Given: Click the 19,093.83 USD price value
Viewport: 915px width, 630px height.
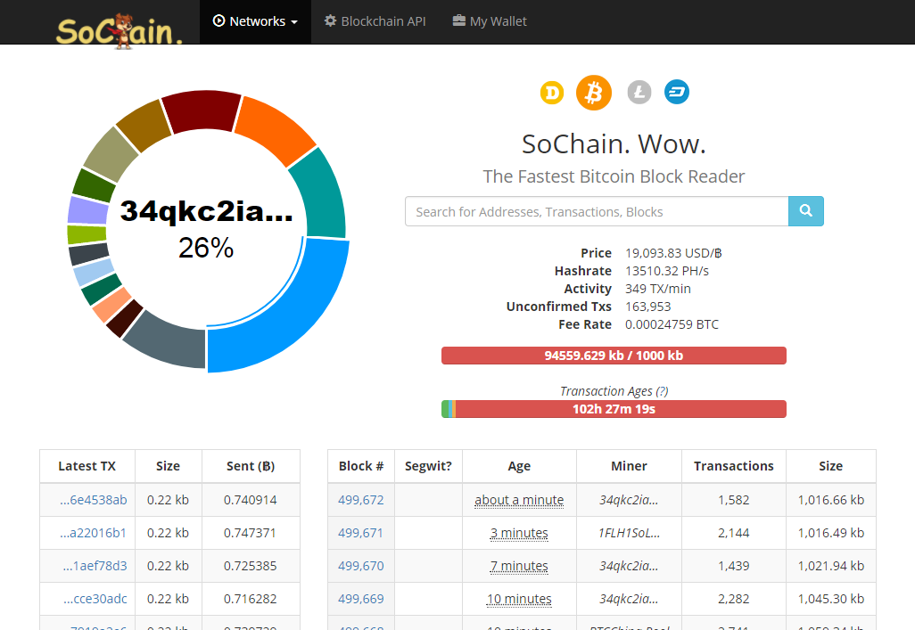Looking at the screenshot, I should tap(673, 253).
